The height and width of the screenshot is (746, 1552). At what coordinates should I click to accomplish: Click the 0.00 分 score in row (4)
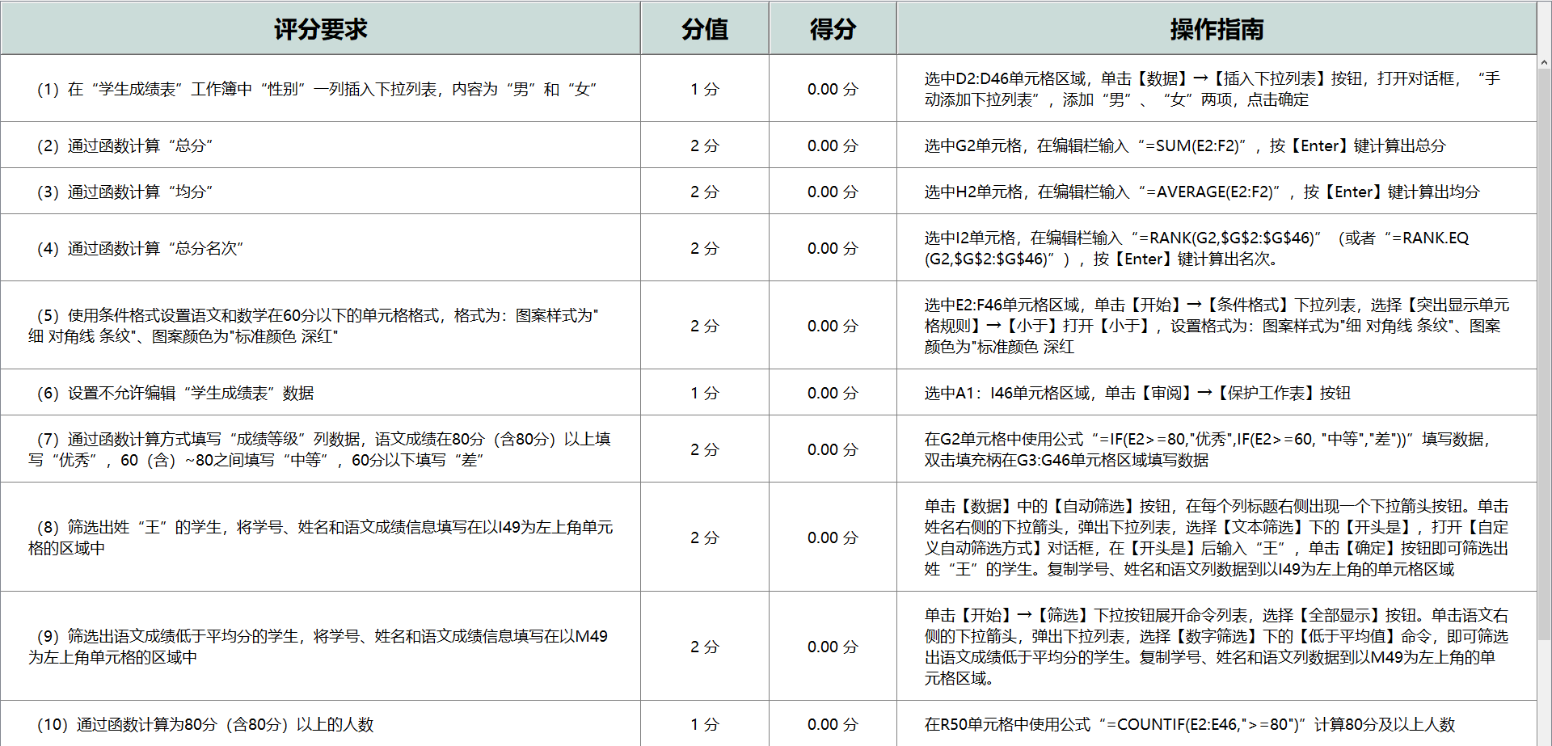point(833,248)
